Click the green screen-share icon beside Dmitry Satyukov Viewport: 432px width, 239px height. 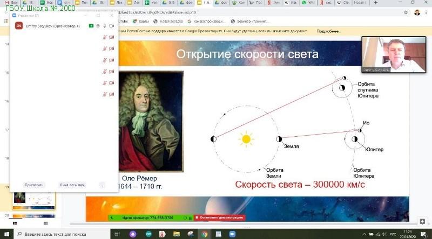pyautogui.click(x=91, y=26)
